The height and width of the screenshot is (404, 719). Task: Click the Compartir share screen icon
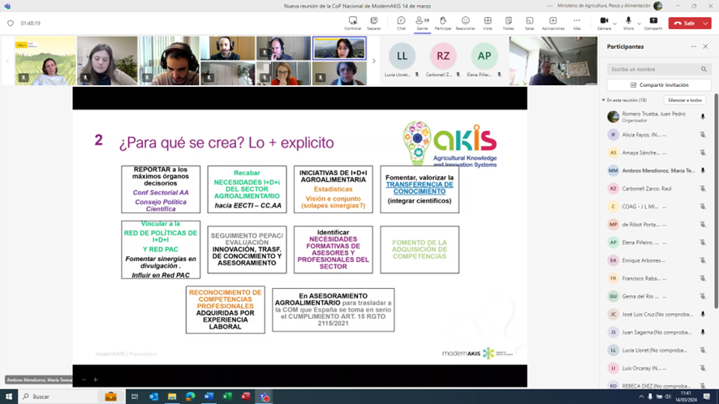pos(653,23)
